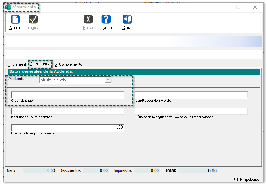Image resolution: width=267 pixels, height=185 pixels.
Task: Click the Cerrar exit door icon
Action: pyautogui.click(x=127, y=20)
